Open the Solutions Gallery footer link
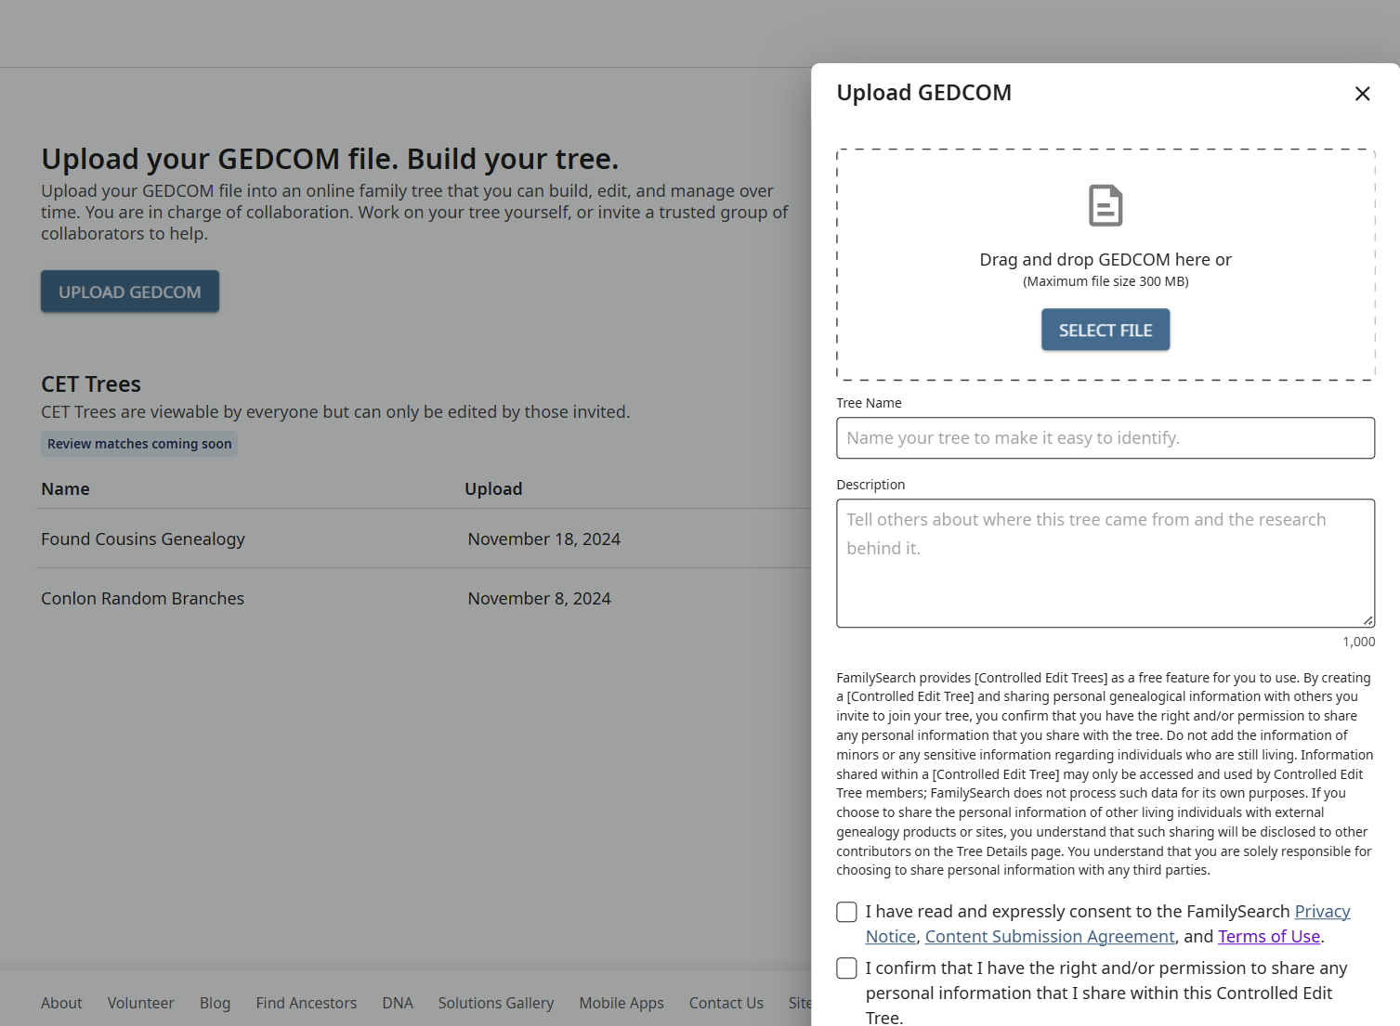Image resolution: width=1400 pixels, height=1026 pixels. coord(496,1003)
